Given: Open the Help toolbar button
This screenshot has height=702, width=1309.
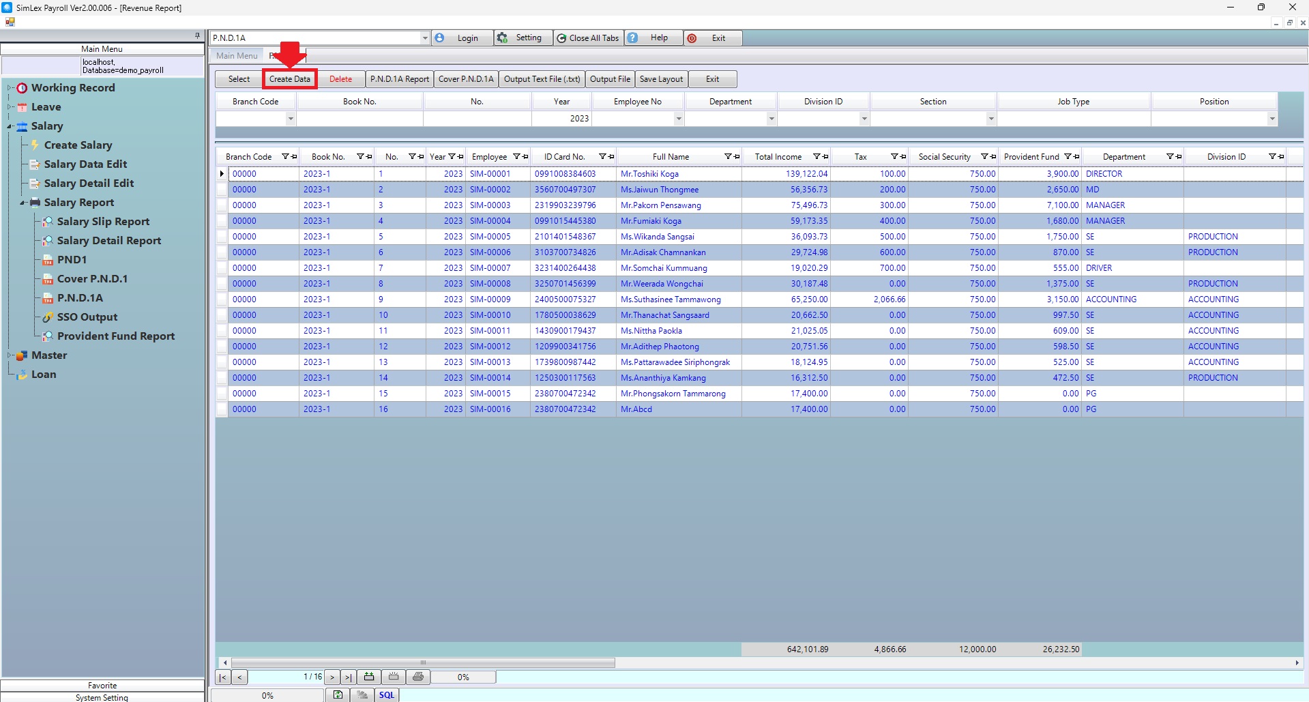Looking at the screenshot, I should click(x=653, y=38).
